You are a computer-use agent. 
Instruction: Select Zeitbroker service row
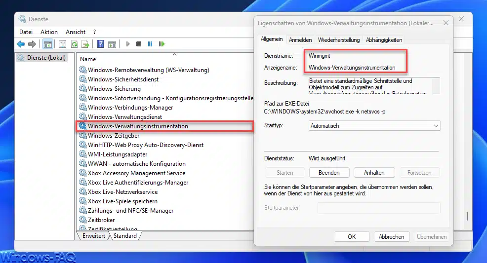[101, 220]
